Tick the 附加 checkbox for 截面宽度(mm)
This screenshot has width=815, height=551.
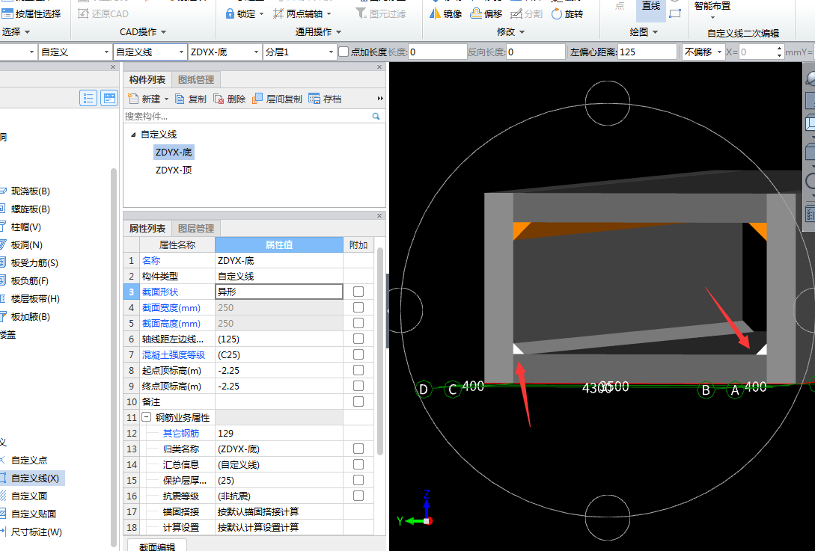click(358, 307)
